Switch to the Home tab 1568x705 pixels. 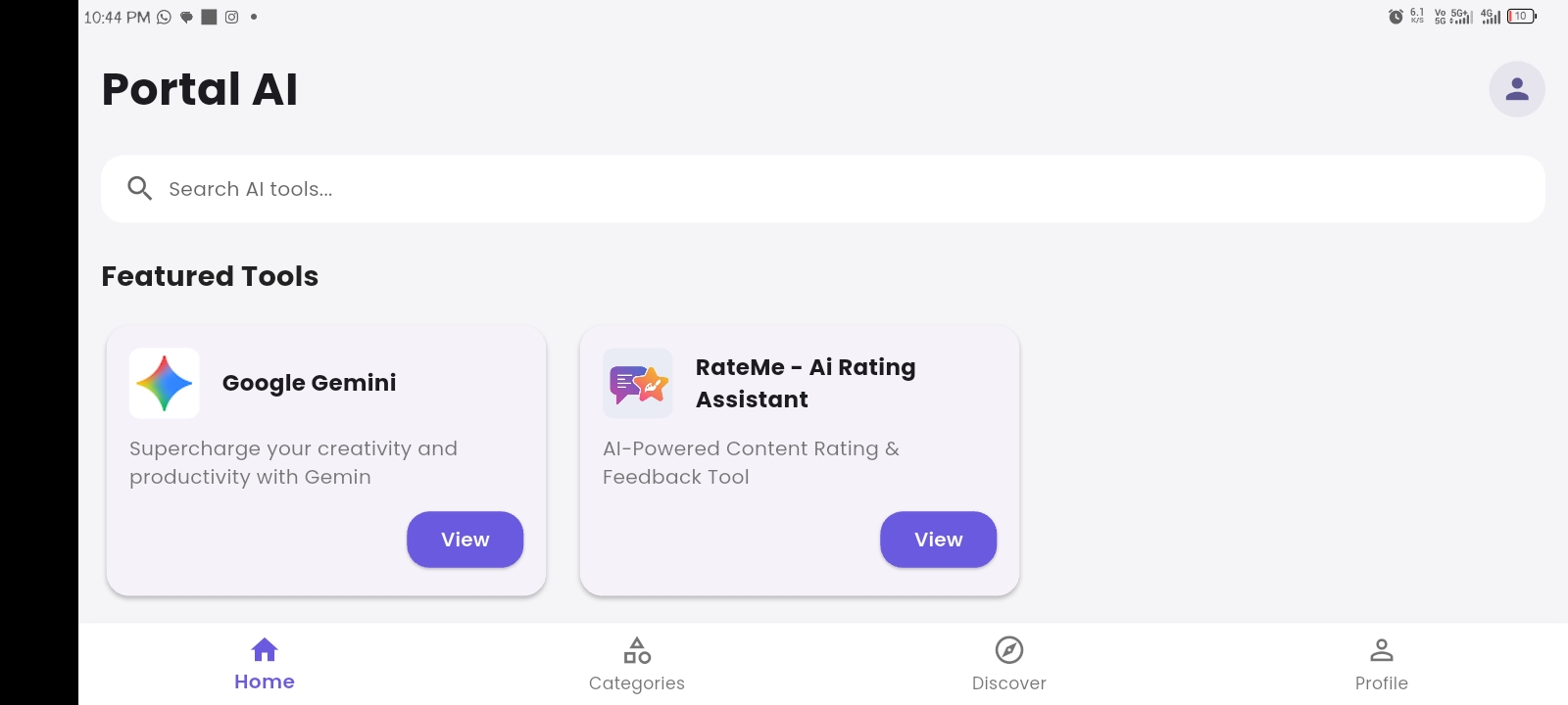click(x=265, y=664)
